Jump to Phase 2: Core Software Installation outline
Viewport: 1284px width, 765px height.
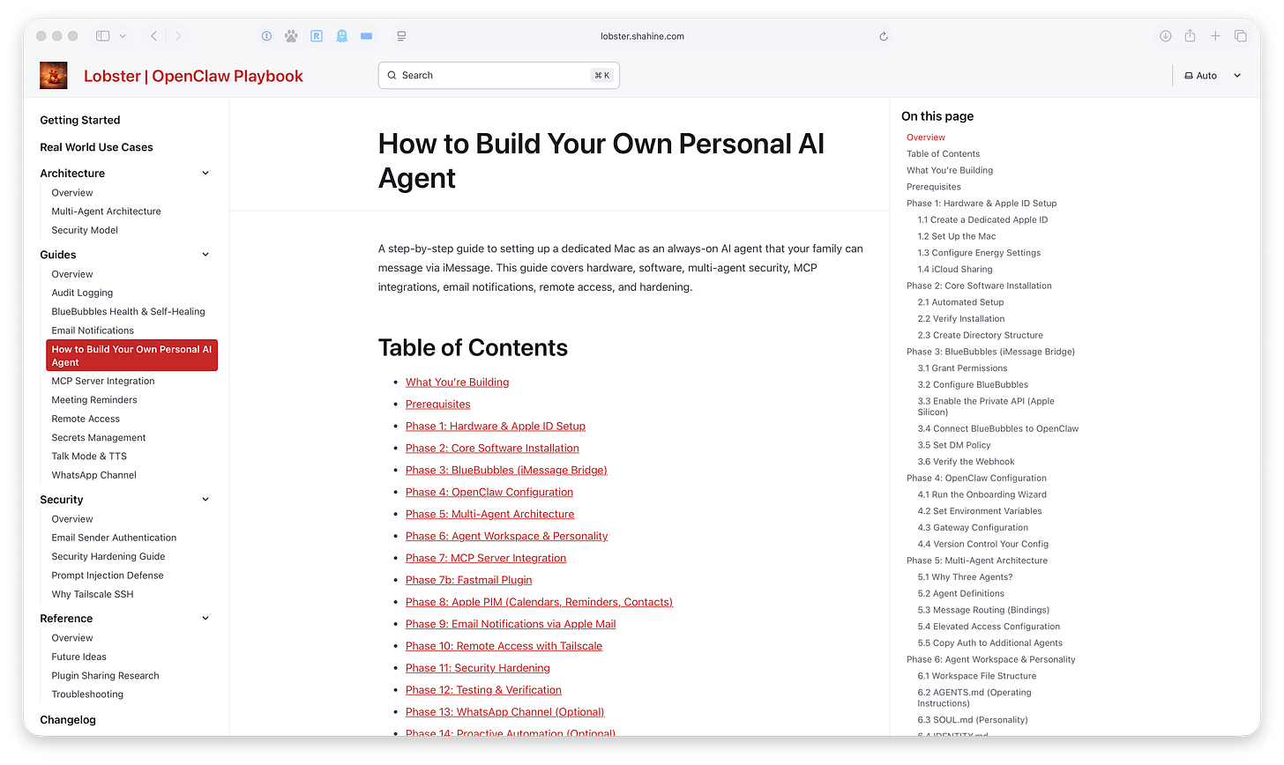click(x=979, y=286)
